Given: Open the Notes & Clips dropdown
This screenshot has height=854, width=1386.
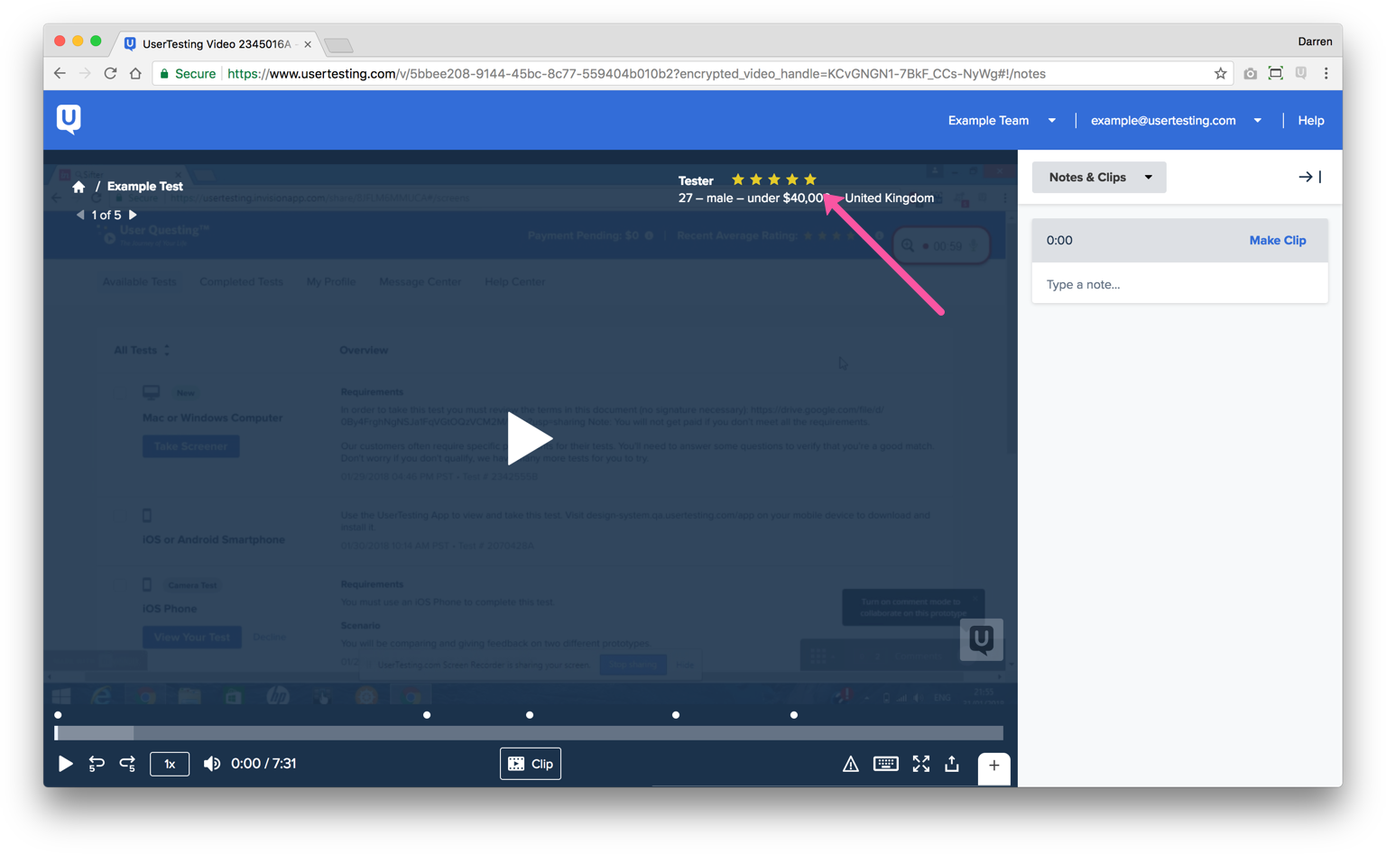Looking at the screenshot, I should click(1099, 177).
